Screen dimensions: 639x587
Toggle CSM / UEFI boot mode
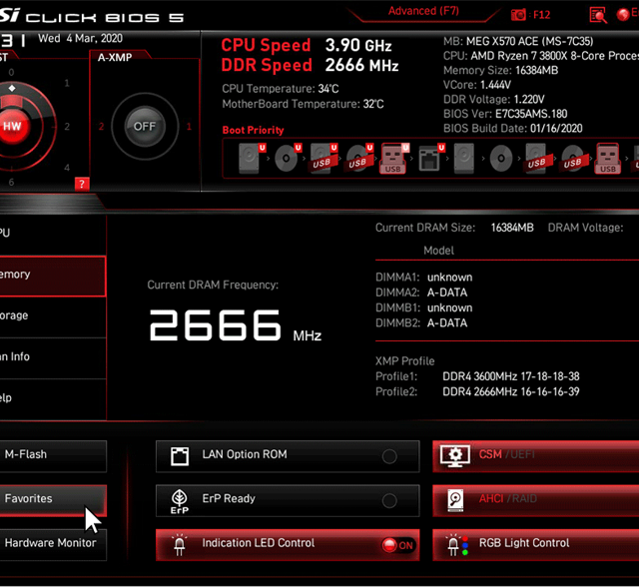pyautogui.click(x=535, y=456)
